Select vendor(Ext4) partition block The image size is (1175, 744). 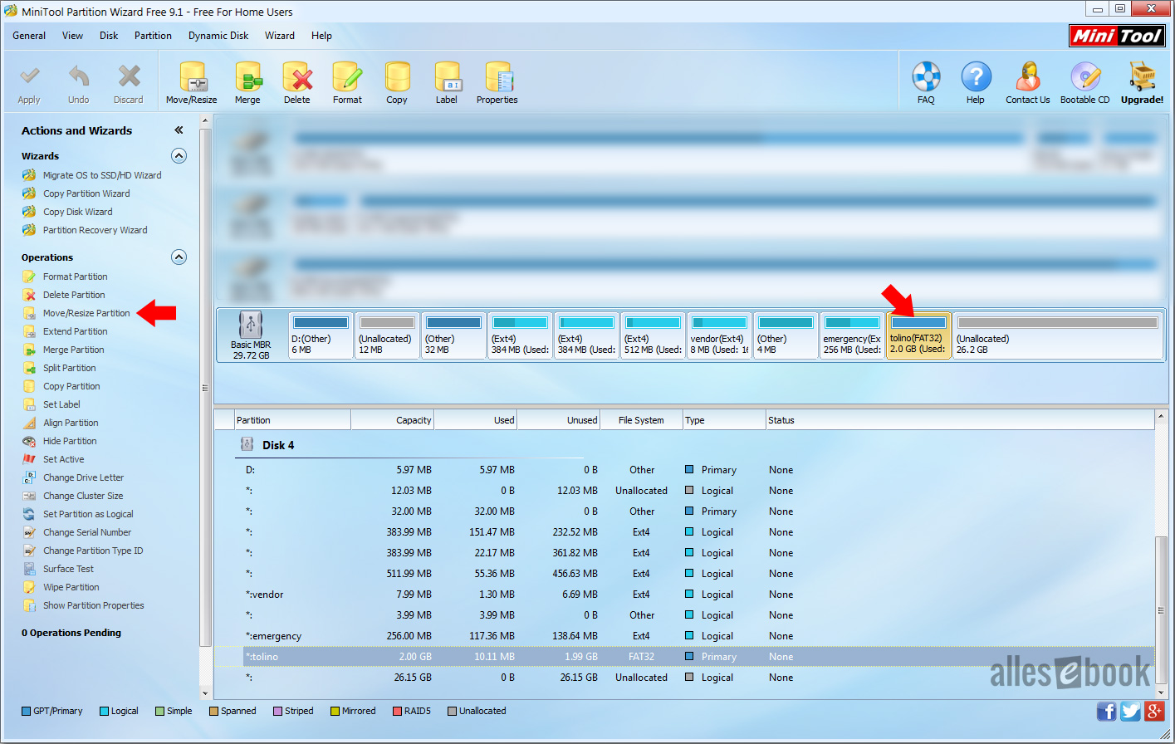click(x=719, y=335)
